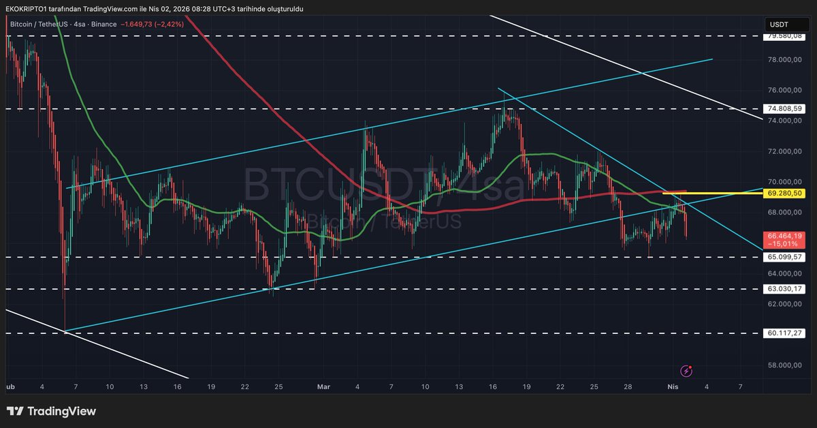817x428 pixels.
Task: Select the 60.117,27 price label
Action: [784, 333]
